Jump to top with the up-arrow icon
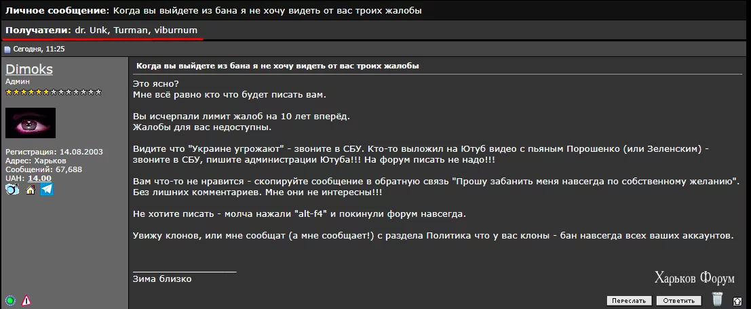751x309 pixels. coord(737,301)
